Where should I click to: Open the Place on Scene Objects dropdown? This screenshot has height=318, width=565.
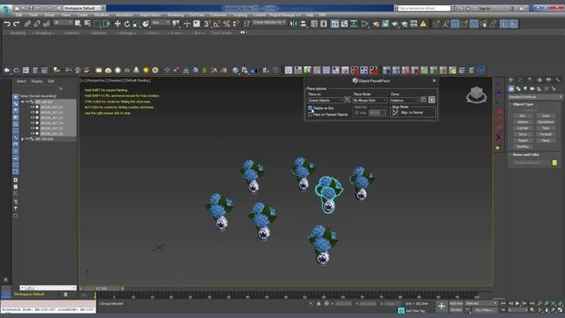(325, 100)
